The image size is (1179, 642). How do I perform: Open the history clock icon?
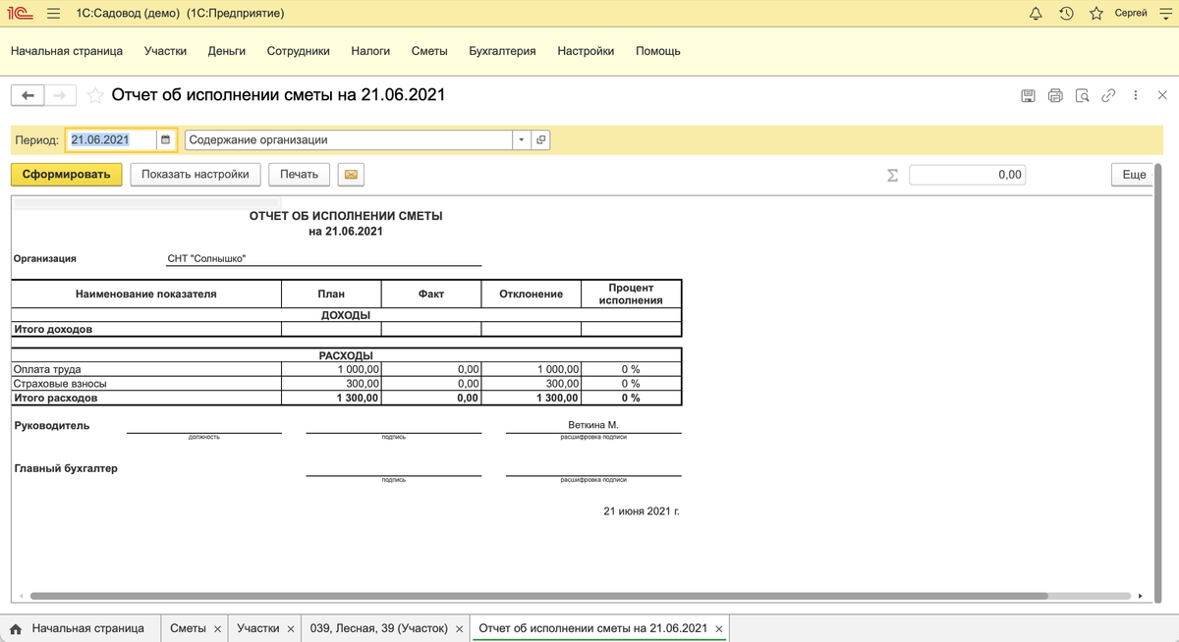coord(1066,14)
